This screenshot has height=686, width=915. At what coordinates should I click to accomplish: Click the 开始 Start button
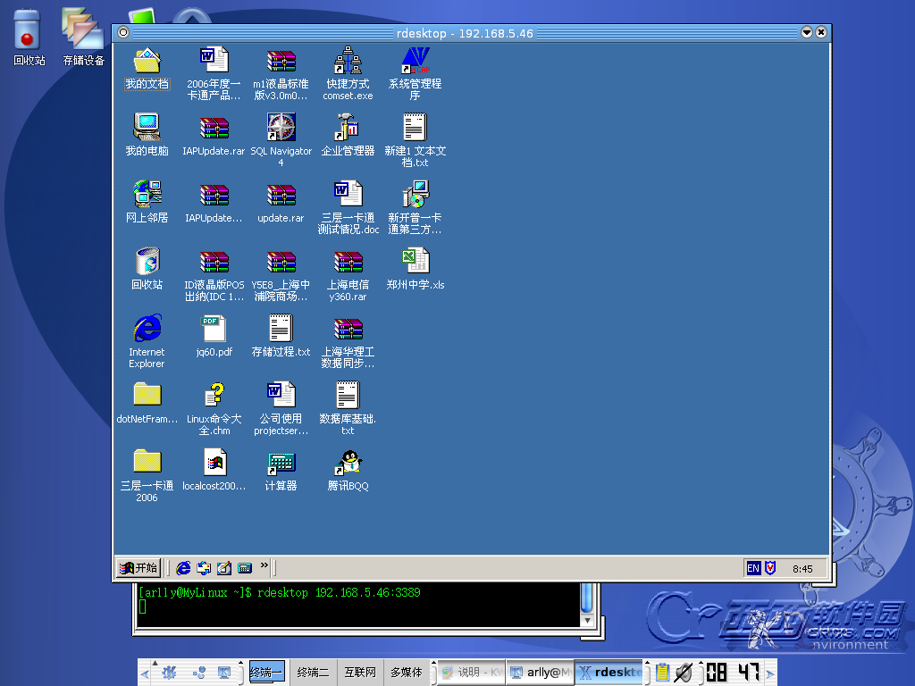[139, 567]
